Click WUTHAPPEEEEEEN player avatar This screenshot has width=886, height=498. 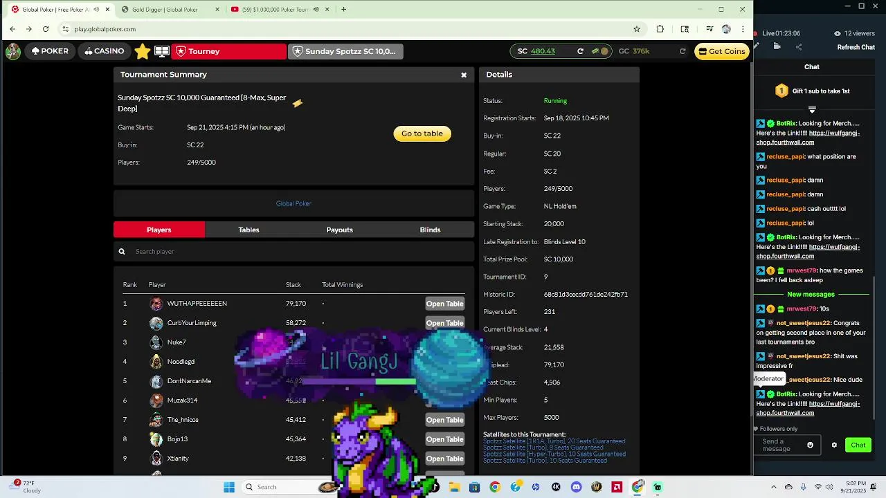click(x=156, y=304)
